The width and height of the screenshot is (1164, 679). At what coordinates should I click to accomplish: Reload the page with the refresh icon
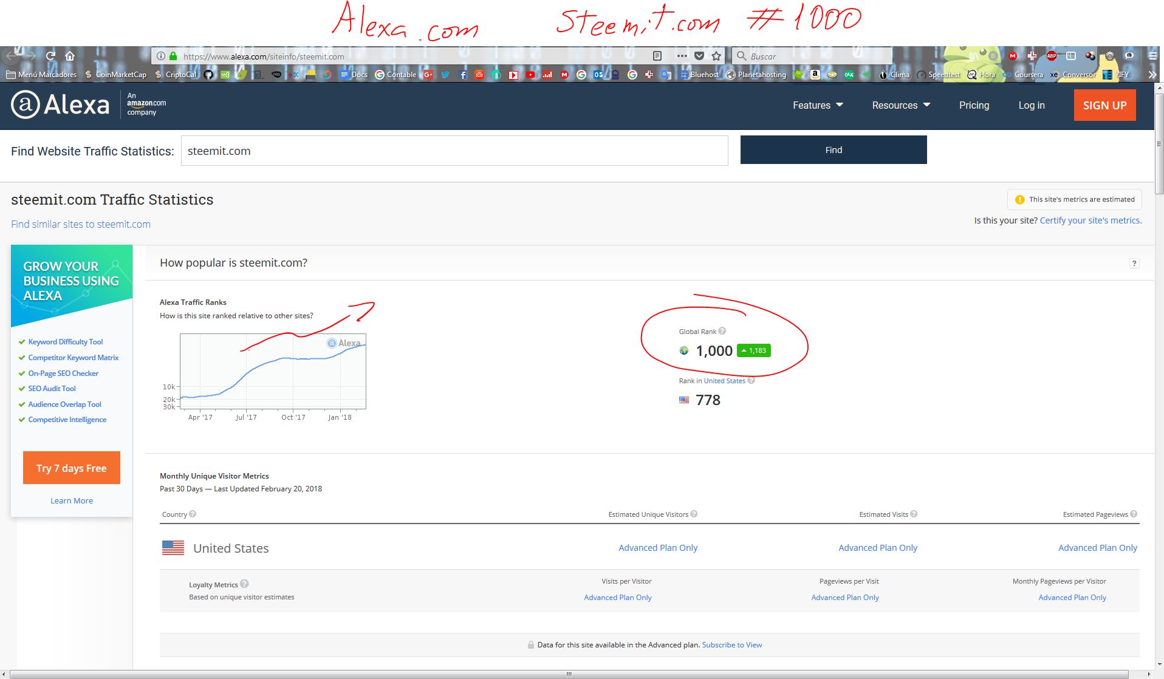click(x=50, y=56)
